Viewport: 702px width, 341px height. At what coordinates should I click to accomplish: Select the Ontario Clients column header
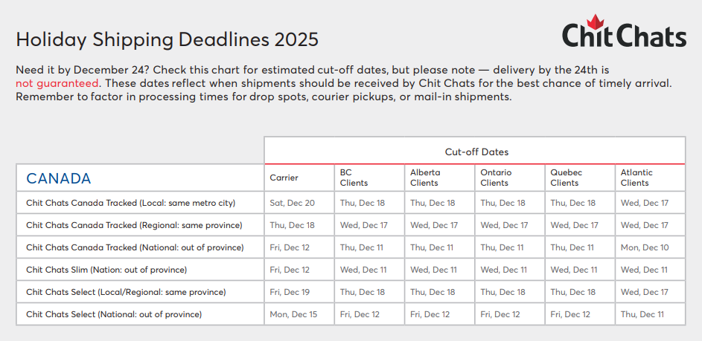[494, 178]
